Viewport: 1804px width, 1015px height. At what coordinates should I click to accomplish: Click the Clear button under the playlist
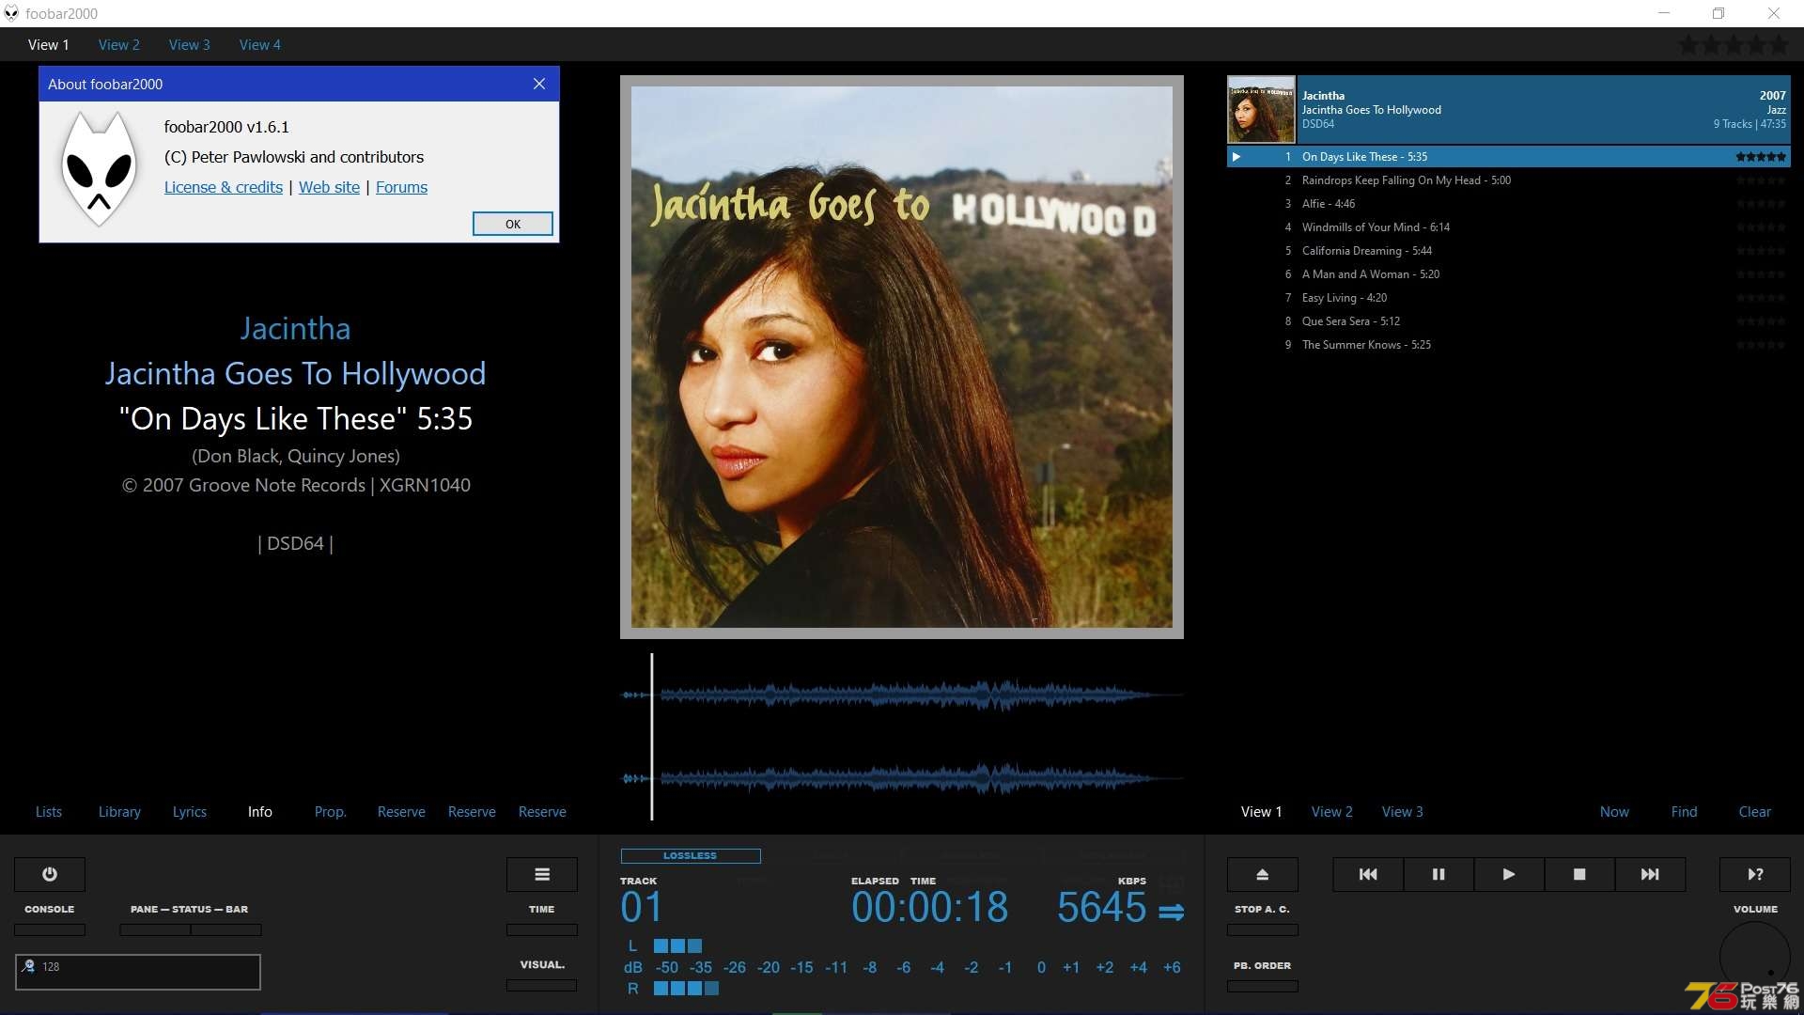(x=1754, y=811)
